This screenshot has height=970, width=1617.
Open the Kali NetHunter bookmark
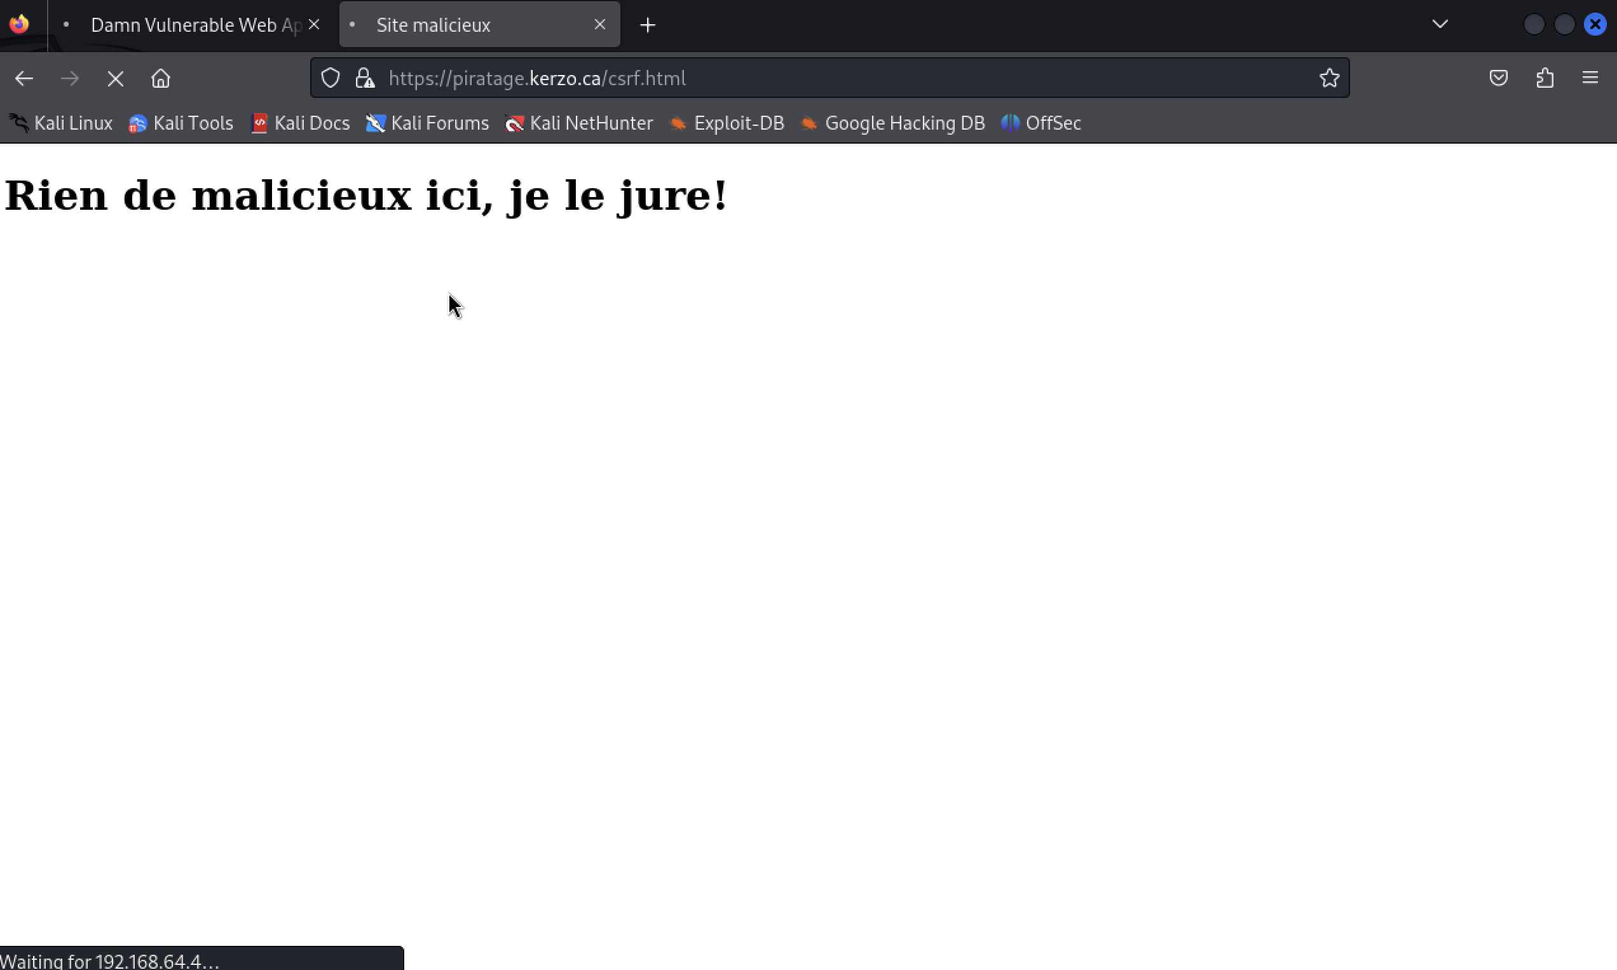pyautogui.click(x=579, y=123)
